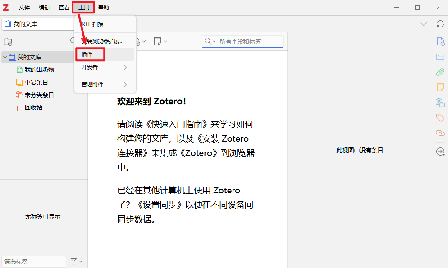Open the item Info pane icon
The height and width of the screenshot is (268, 448).
(440, 41)
